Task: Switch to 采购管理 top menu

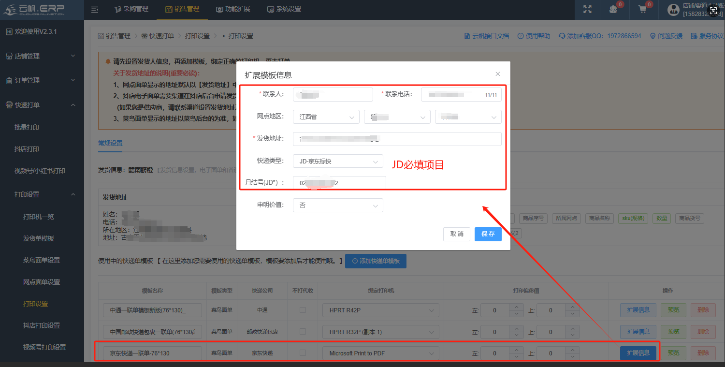Action: coord(131,9)
